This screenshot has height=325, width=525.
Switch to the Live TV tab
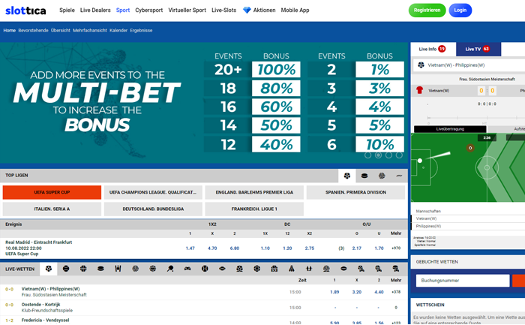(x=478, y=50)
